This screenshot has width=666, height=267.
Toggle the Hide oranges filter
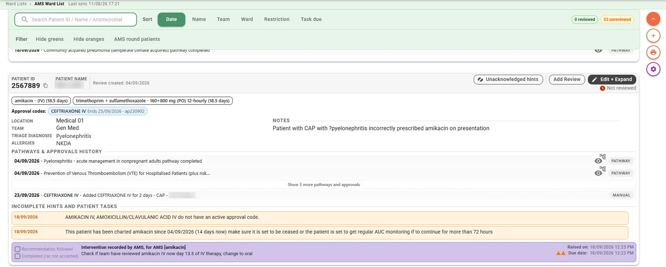pos(89,39)
